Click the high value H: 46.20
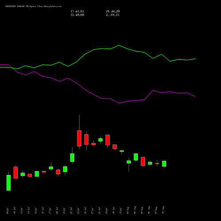 point(113,11)
